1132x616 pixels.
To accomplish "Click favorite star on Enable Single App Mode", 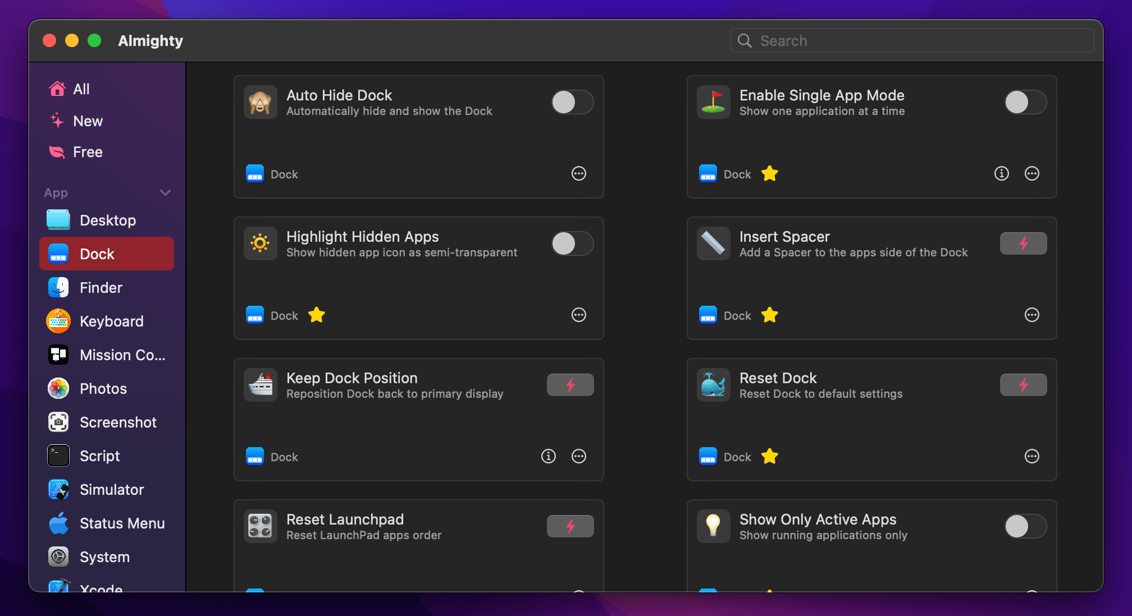I will point(770,173).
